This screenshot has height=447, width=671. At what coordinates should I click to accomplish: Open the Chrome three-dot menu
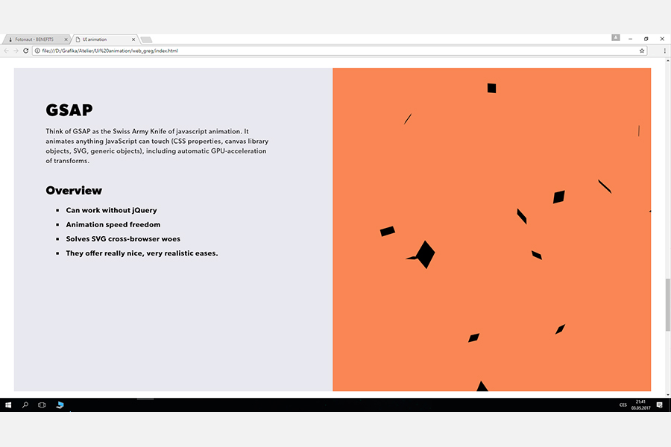(x=664, y=51)
